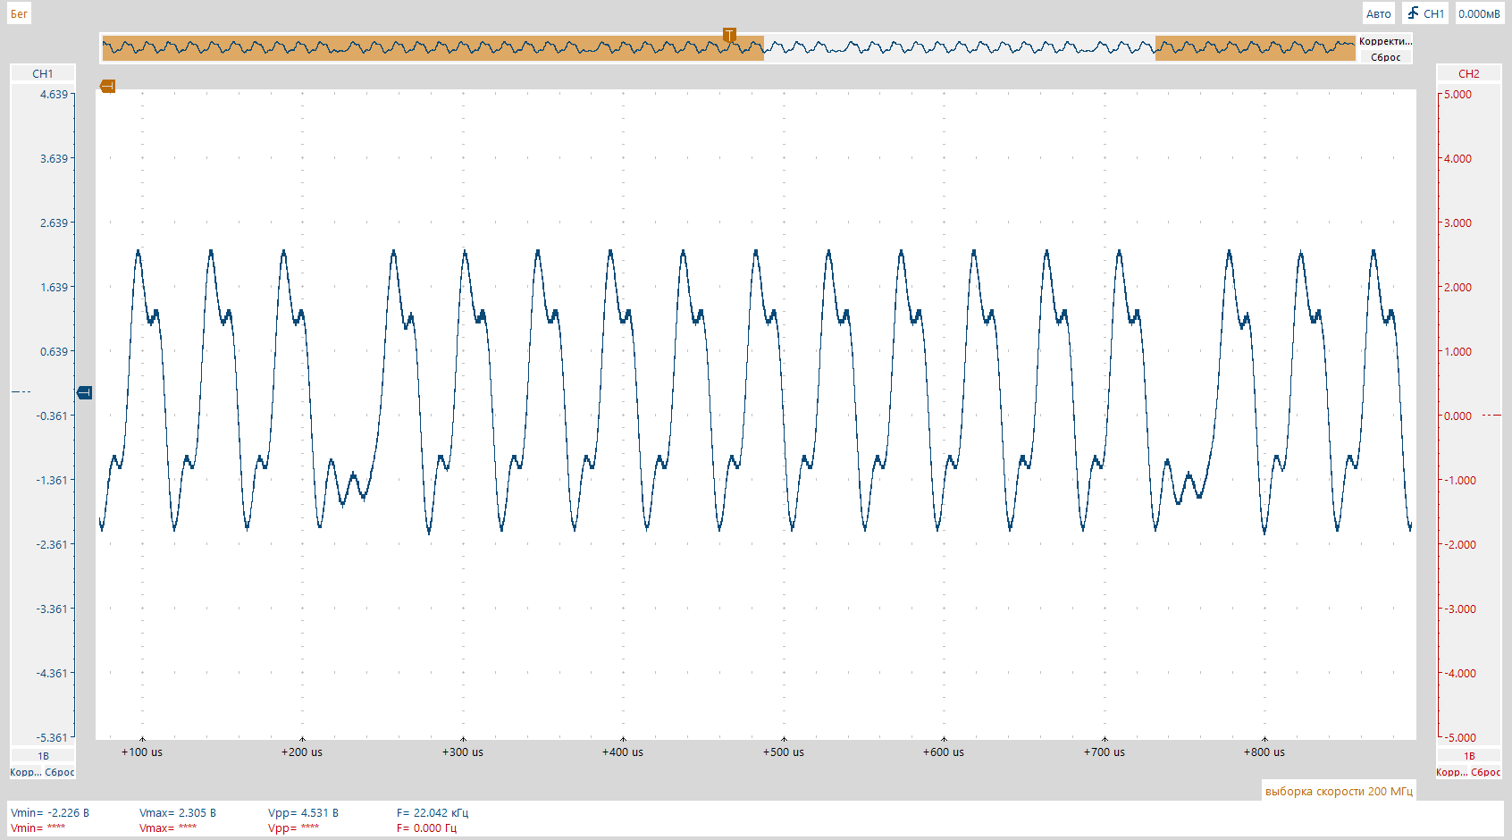The image size is (1512, 840).
Task: Click Сброс next to the overview strip
Action: [1385, 57]
